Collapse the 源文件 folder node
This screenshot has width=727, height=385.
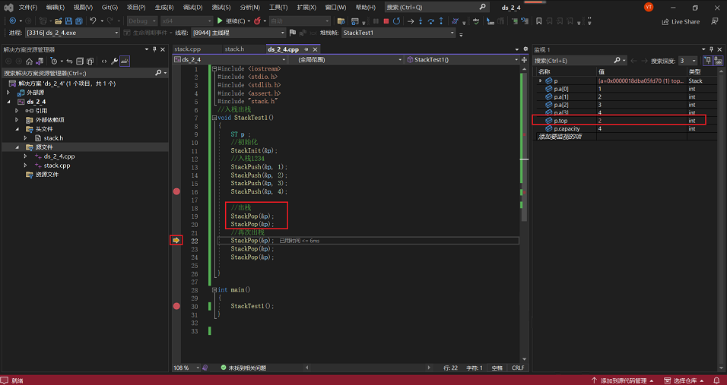coord(17,147)
